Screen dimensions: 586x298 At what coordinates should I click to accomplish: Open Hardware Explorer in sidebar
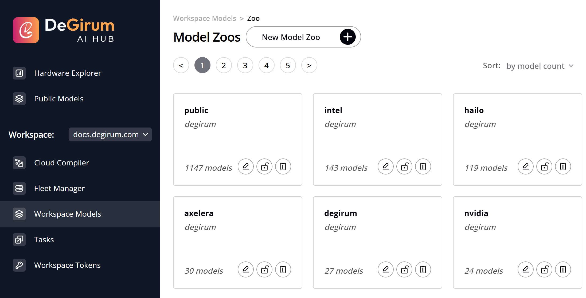coord(67,73)
